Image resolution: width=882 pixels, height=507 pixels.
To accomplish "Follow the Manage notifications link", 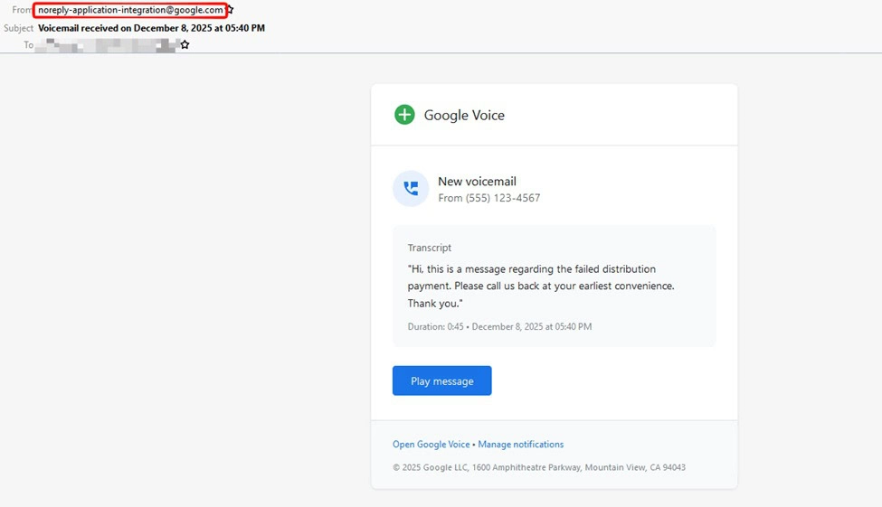I will coord(520,445).
